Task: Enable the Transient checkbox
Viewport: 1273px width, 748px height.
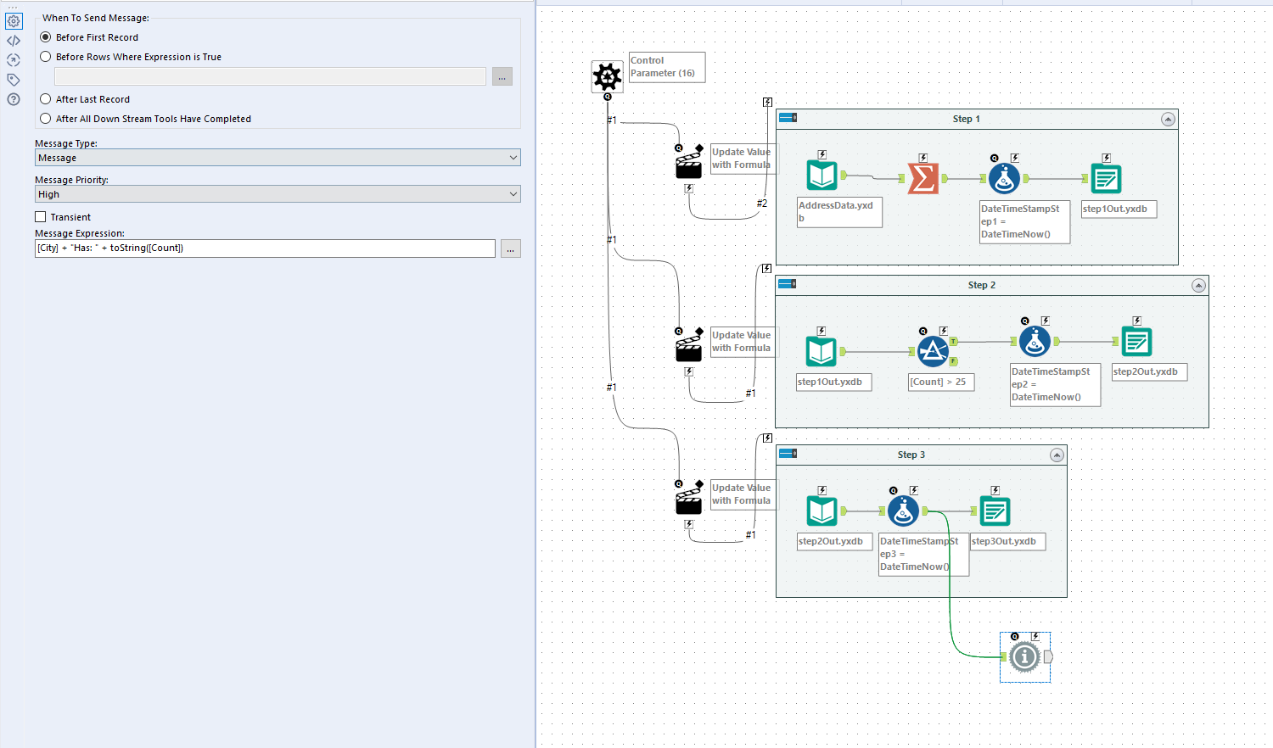Action: click(40, 216)
